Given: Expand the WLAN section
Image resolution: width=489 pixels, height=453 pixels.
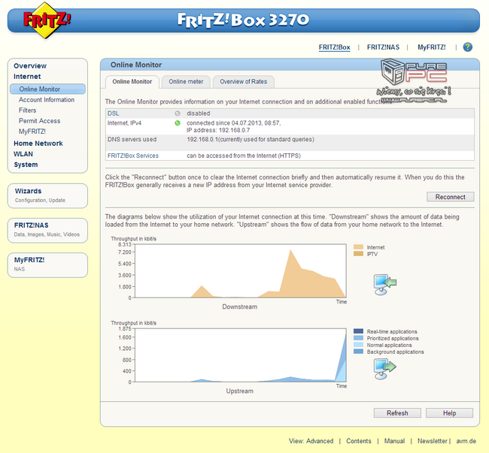Looking at the screenshot, I should [23, 154].
